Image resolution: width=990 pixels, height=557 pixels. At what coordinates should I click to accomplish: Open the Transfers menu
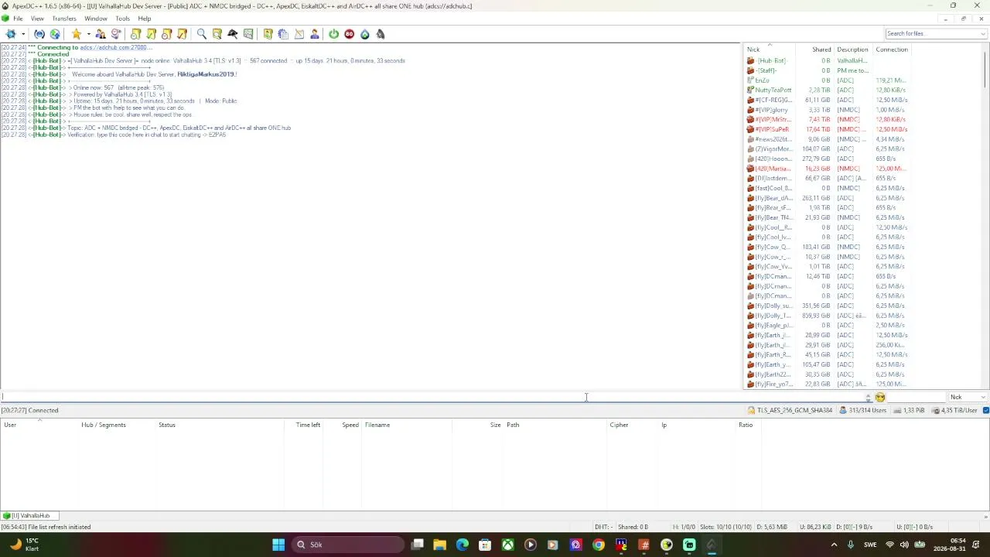pyautogui.click(x=64, y=19)
